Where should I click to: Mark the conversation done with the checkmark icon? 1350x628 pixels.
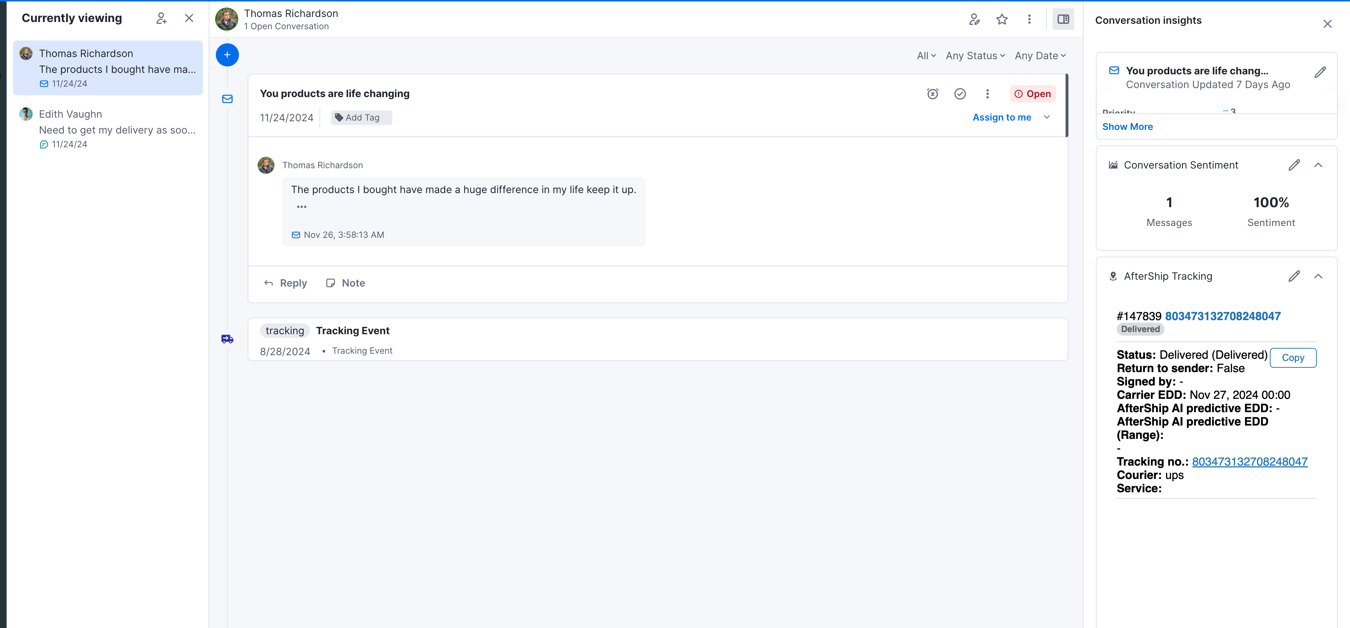pos(961,94)
